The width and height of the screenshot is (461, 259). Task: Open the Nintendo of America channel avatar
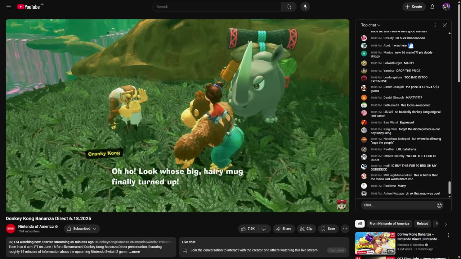tap(11, 229)
